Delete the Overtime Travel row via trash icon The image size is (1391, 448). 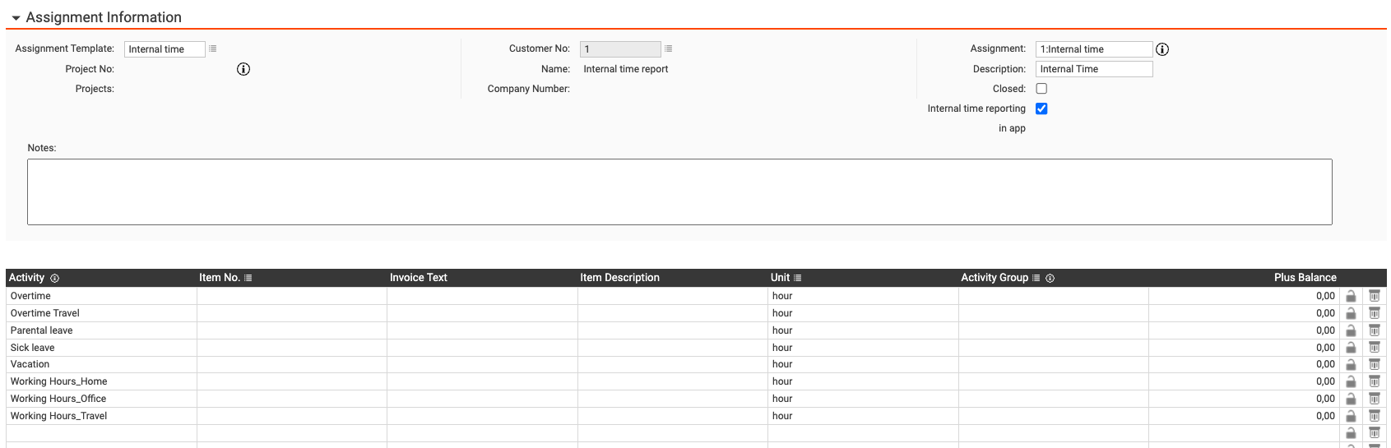point(1374,313)
